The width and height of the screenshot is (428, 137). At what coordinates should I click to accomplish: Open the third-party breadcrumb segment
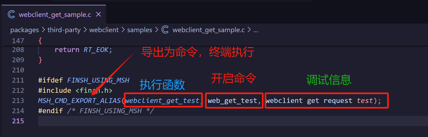coord(64,30)
